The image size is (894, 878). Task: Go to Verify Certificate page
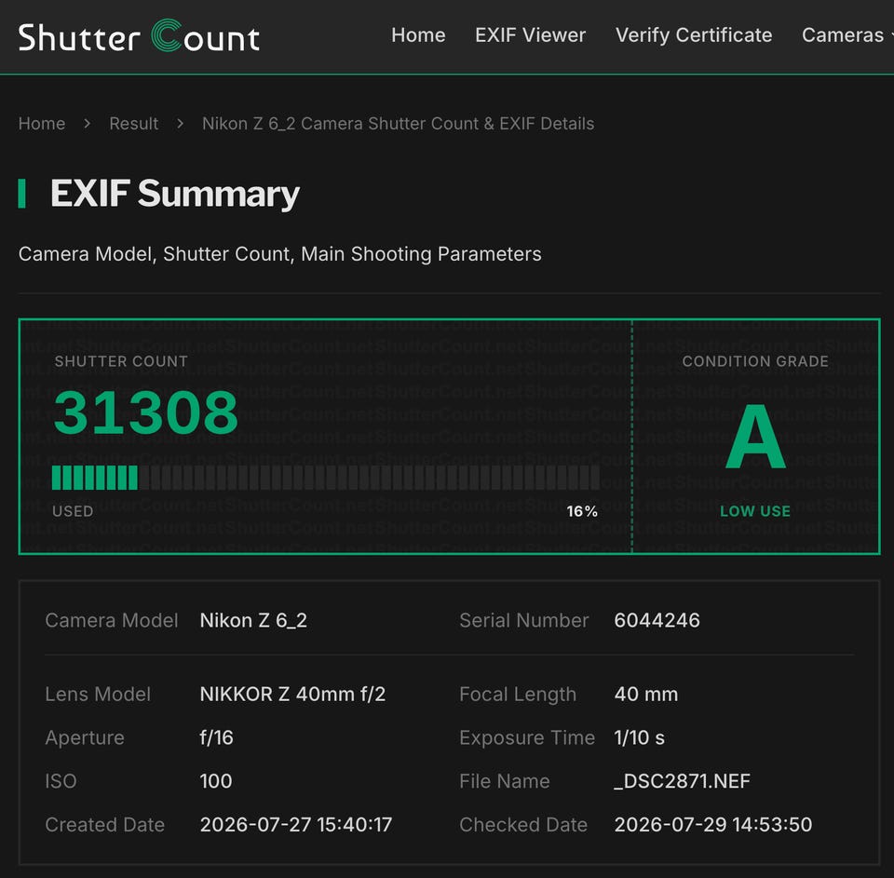[x=693, y=35]
